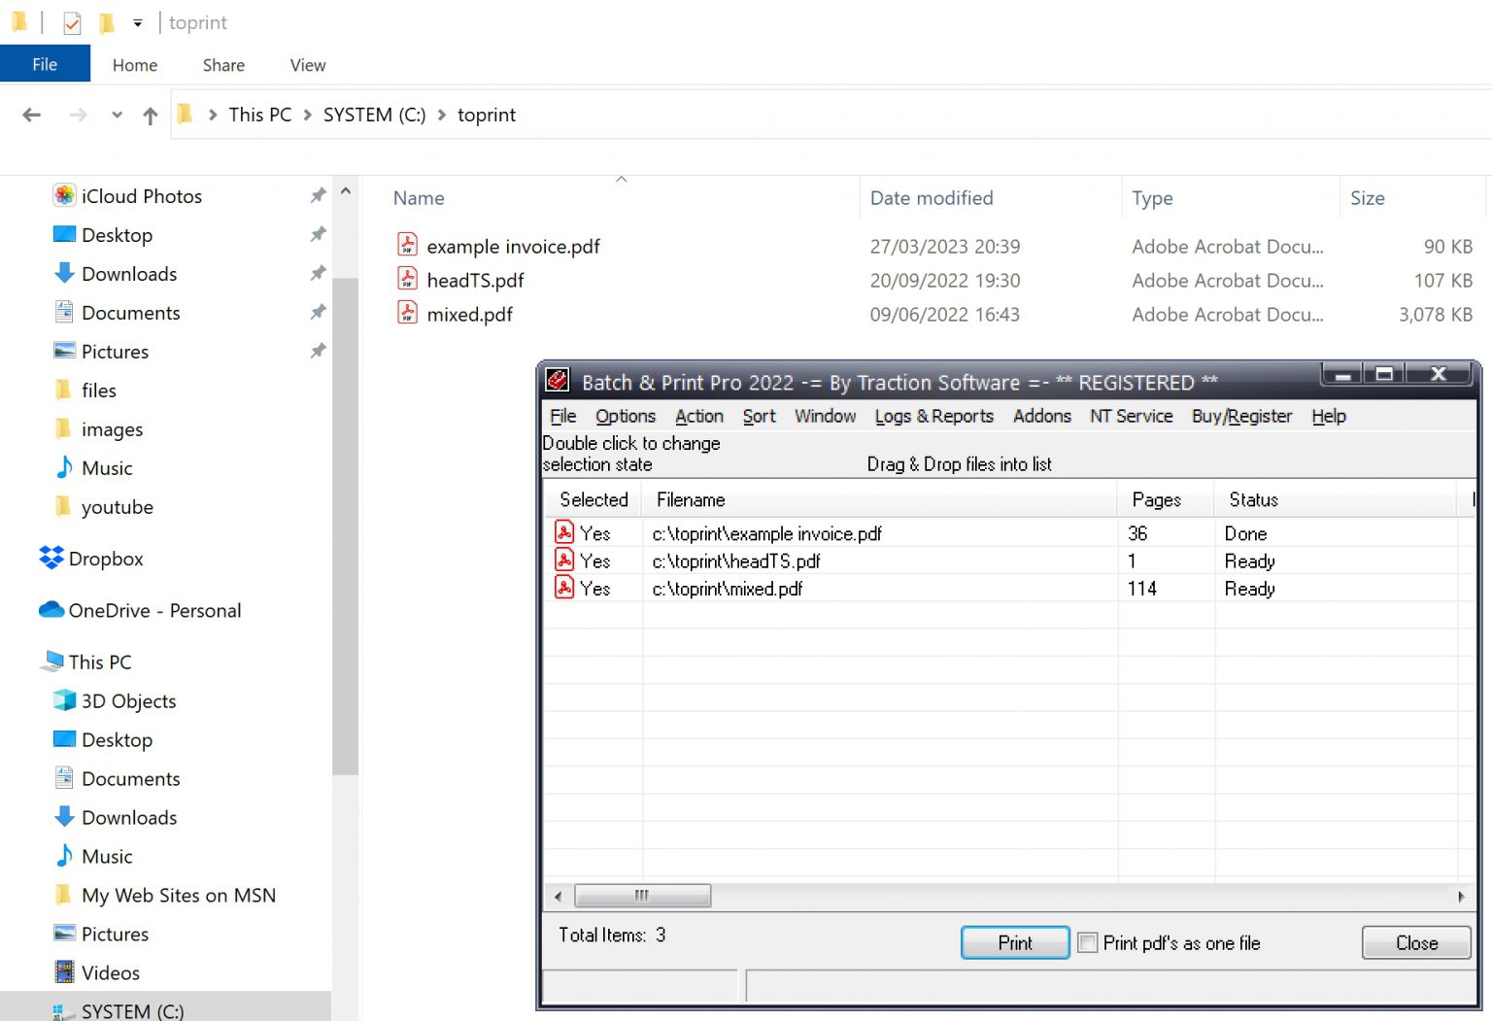Select the Dropbox sidebar icon
Viewport: 1492px width, 1021px height.
click(51, 558)
